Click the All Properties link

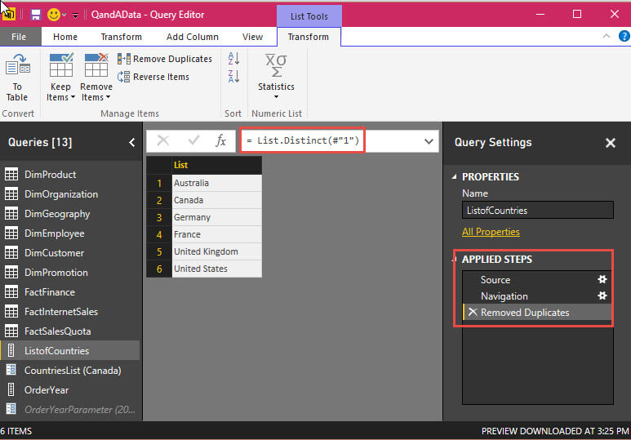(491, 232)
